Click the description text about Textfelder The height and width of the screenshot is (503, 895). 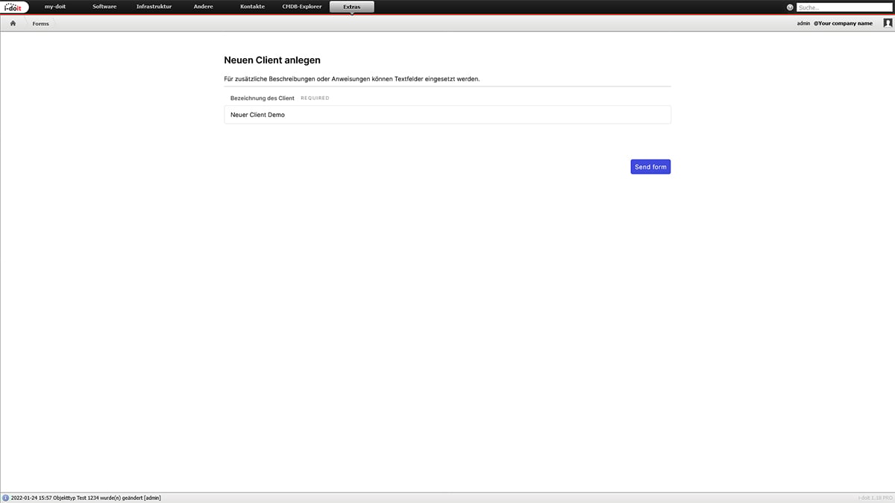[x=352, y=78]
